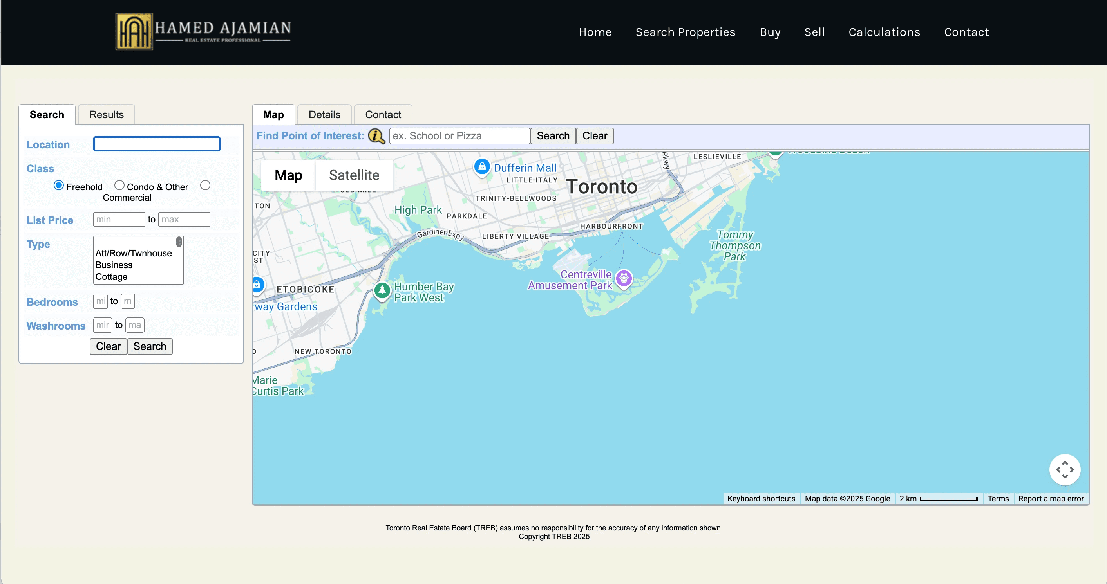Screen dimensions: 1107x584
Task: Focus the Location input field
Action: pyautogui.click(x=156, y=144)
